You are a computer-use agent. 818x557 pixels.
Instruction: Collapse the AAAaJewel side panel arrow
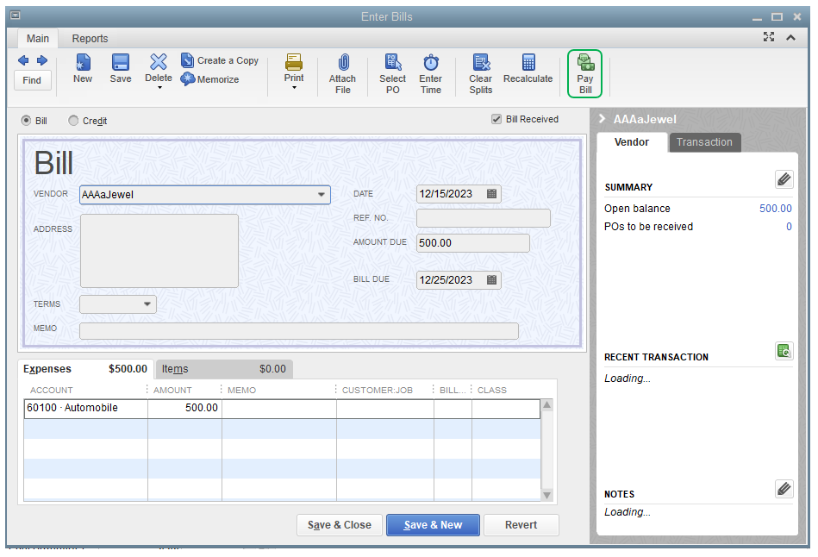pos(602,118)
